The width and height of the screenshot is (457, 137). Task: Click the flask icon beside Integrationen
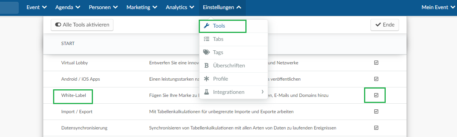pyautogui.click(x=207, y=92)
